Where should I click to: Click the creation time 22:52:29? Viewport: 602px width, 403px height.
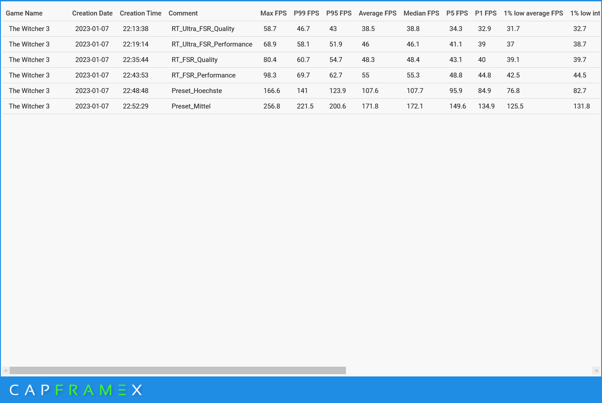[136, 106]
